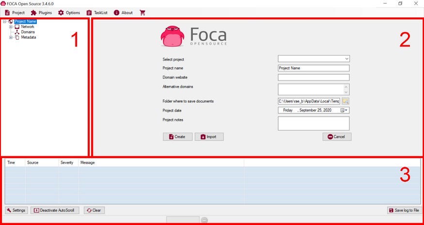Viewport: 424px width, 225px height.
Task: Click the Cancel button
Action: click(337, 137)
